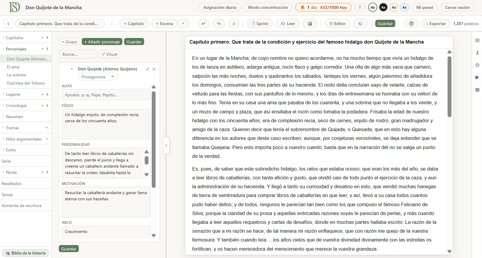
Task: Click the Grupo button
Action: point(69,42)
